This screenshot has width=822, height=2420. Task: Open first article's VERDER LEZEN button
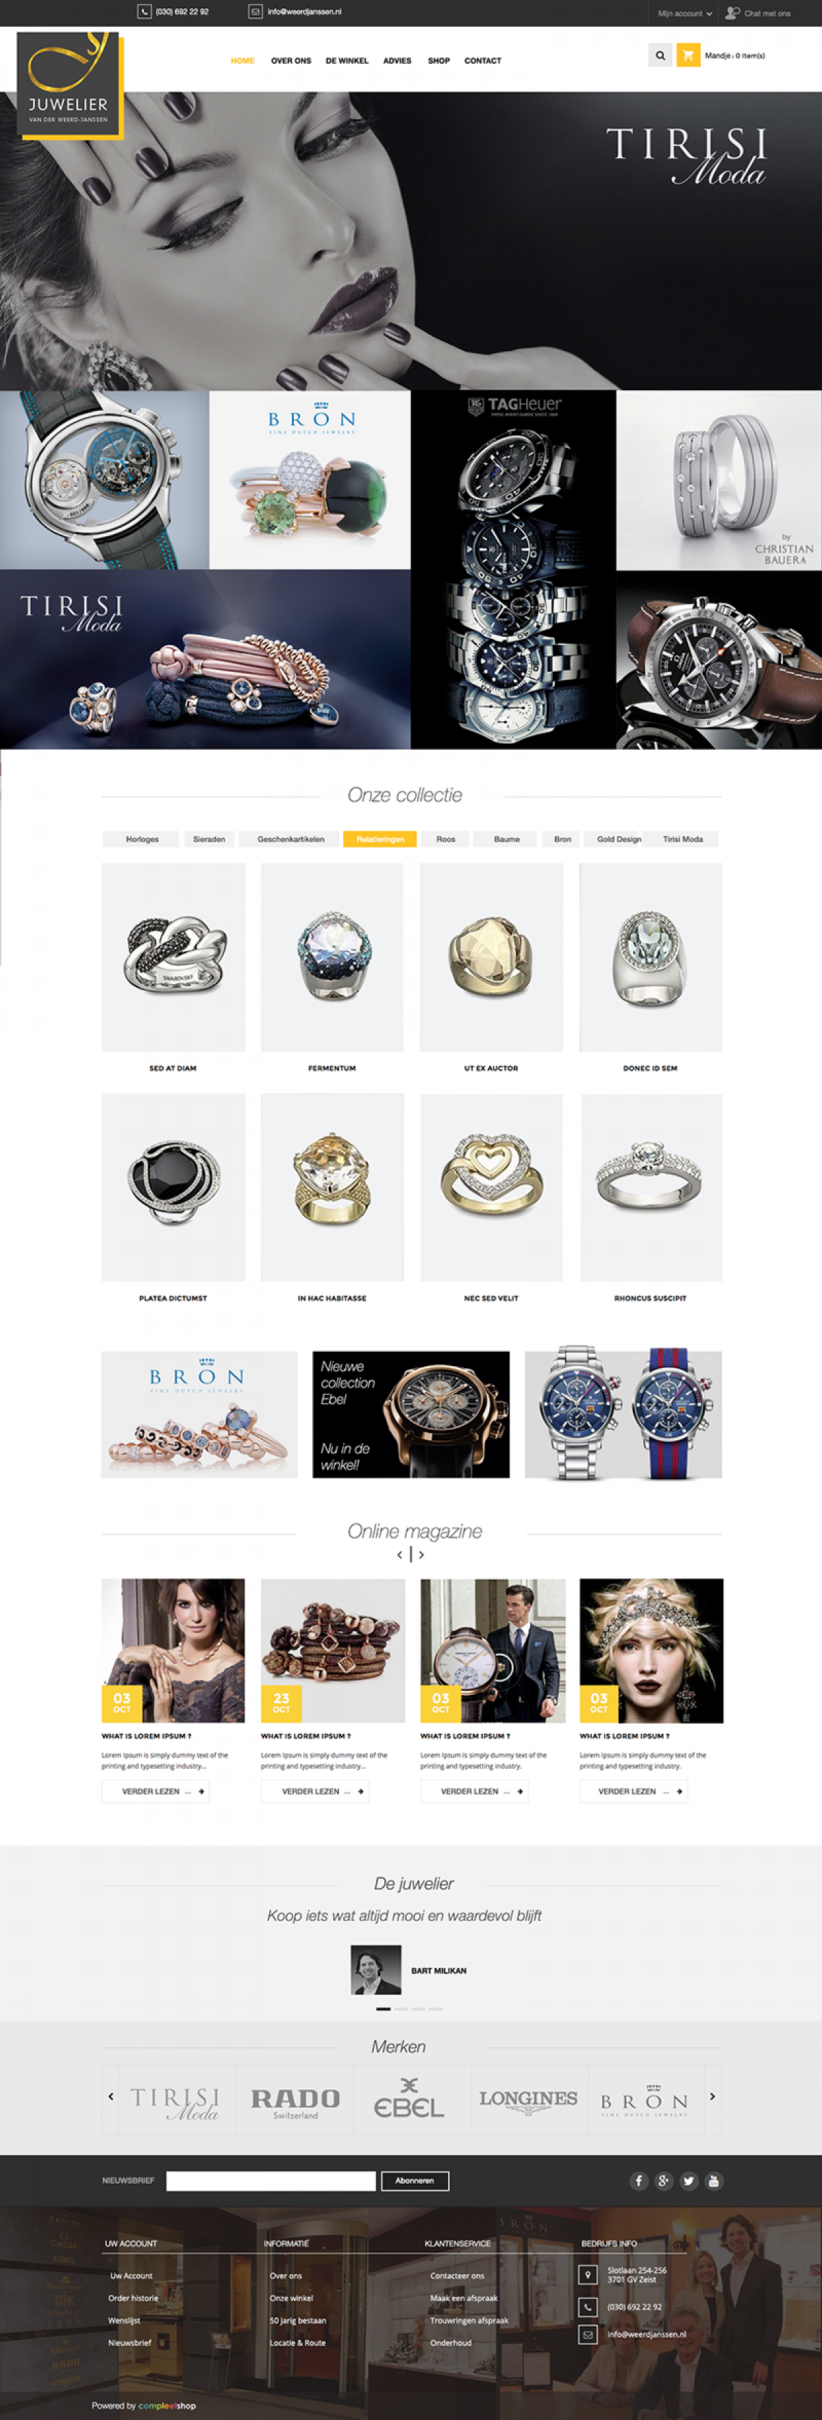click(x=156, y=1791)
